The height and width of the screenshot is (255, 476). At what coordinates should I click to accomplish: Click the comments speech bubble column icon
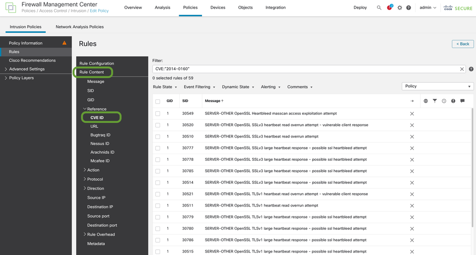(x=462, y=101)
